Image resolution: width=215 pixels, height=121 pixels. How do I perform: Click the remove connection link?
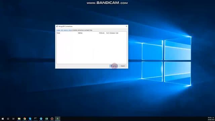(66, 30)
